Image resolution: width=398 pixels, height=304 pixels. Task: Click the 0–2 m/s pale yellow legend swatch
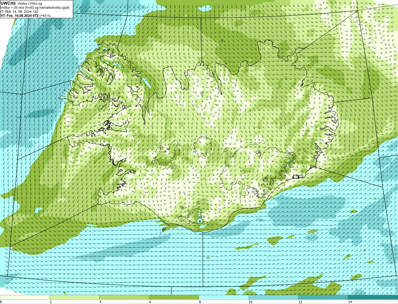(25, 297)
